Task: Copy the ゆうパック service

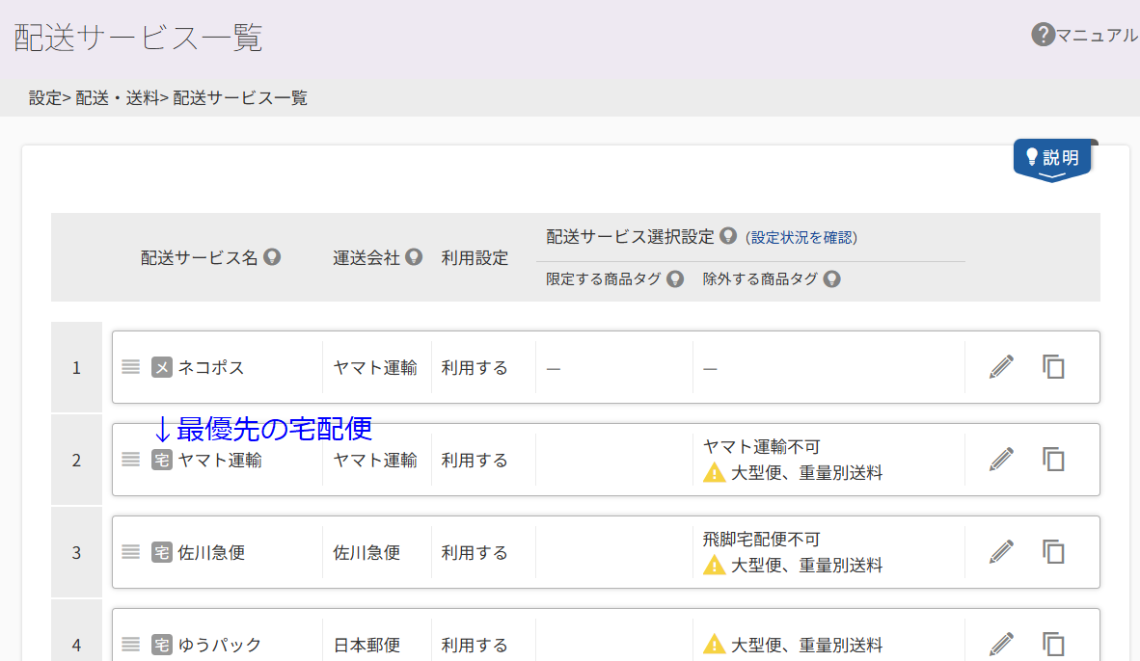Action: 1053,645
